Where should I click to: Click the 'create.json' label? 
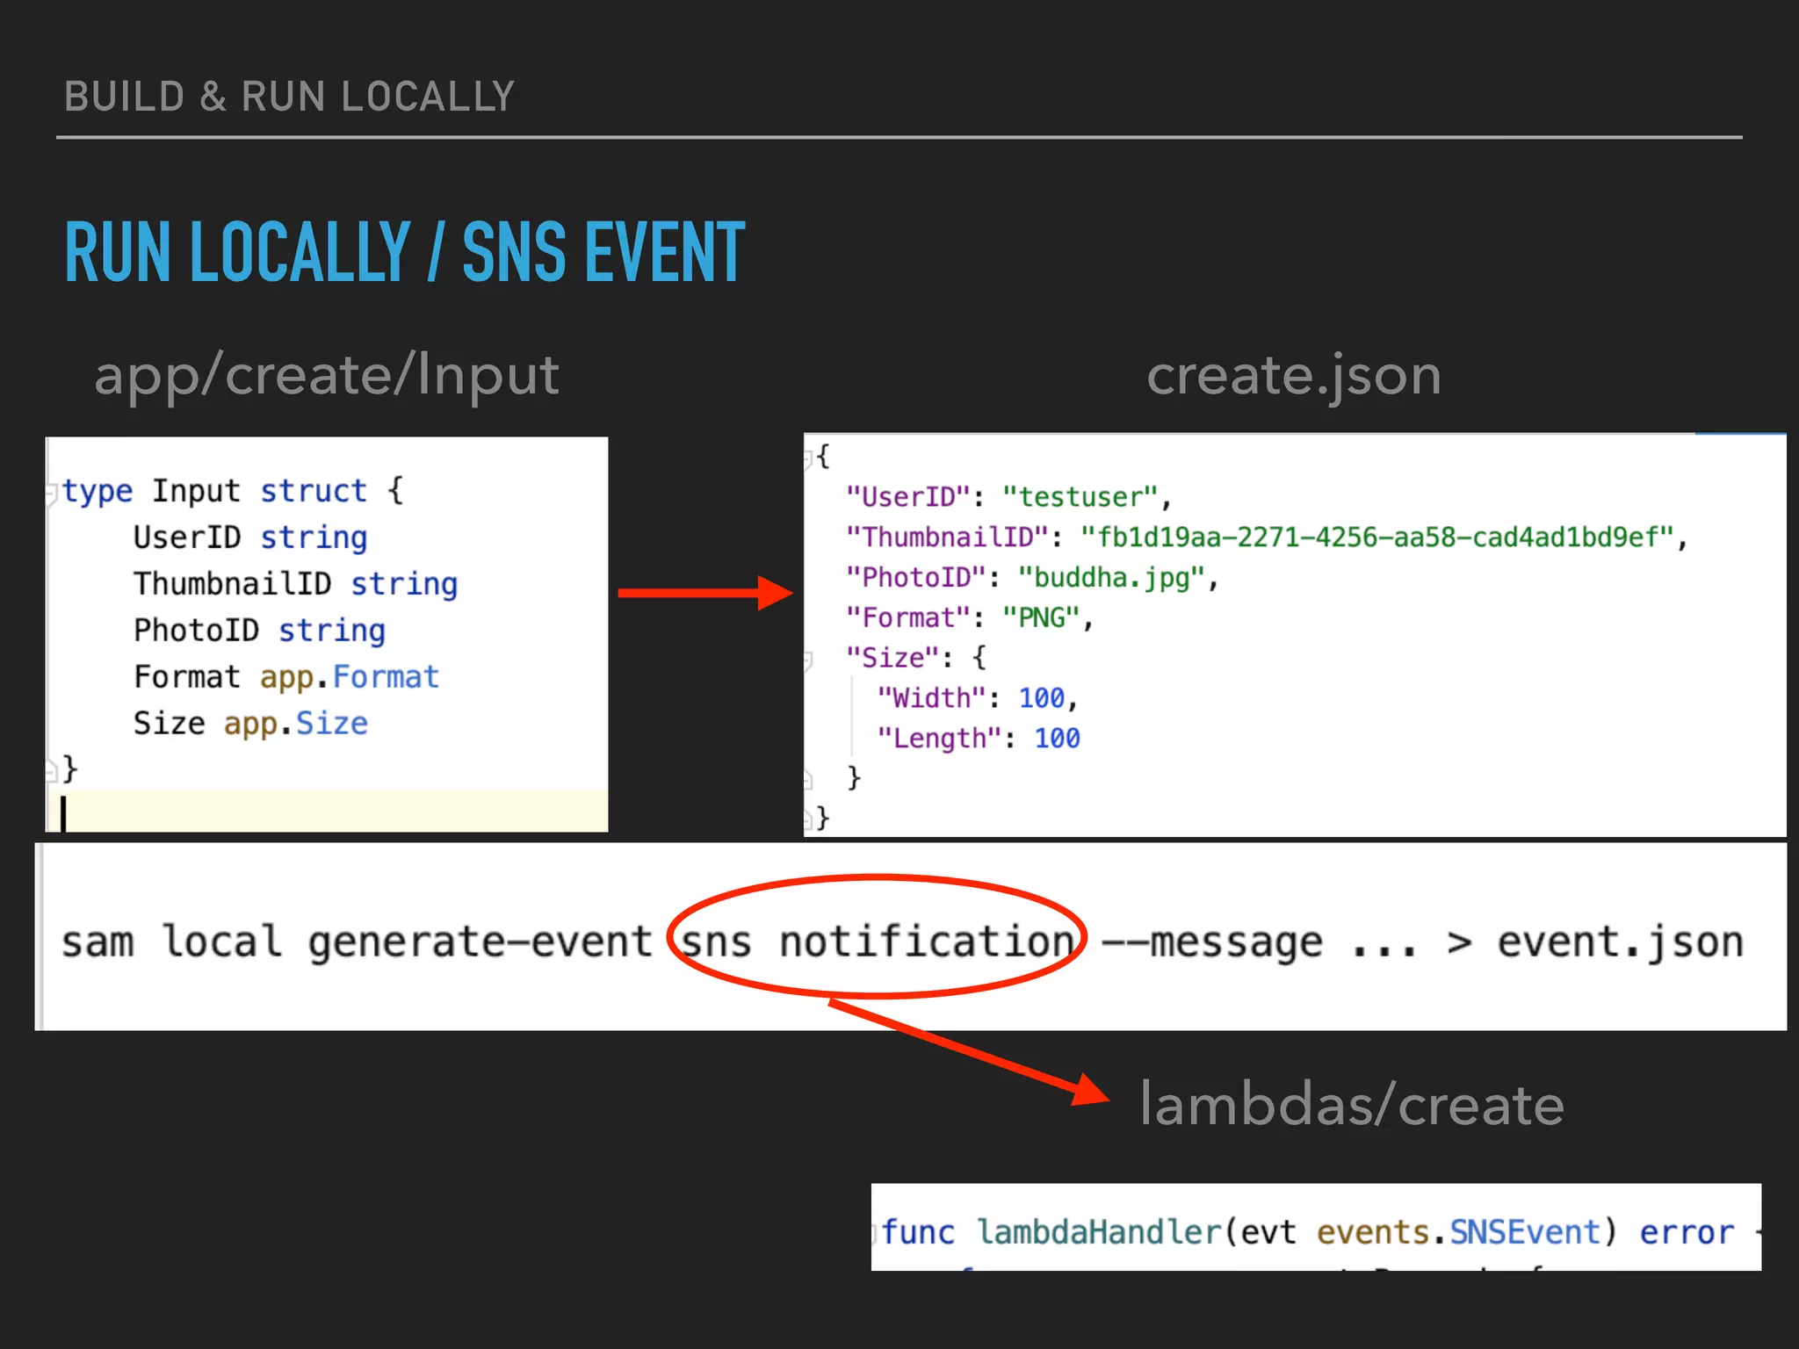(x=1294, y=376)
